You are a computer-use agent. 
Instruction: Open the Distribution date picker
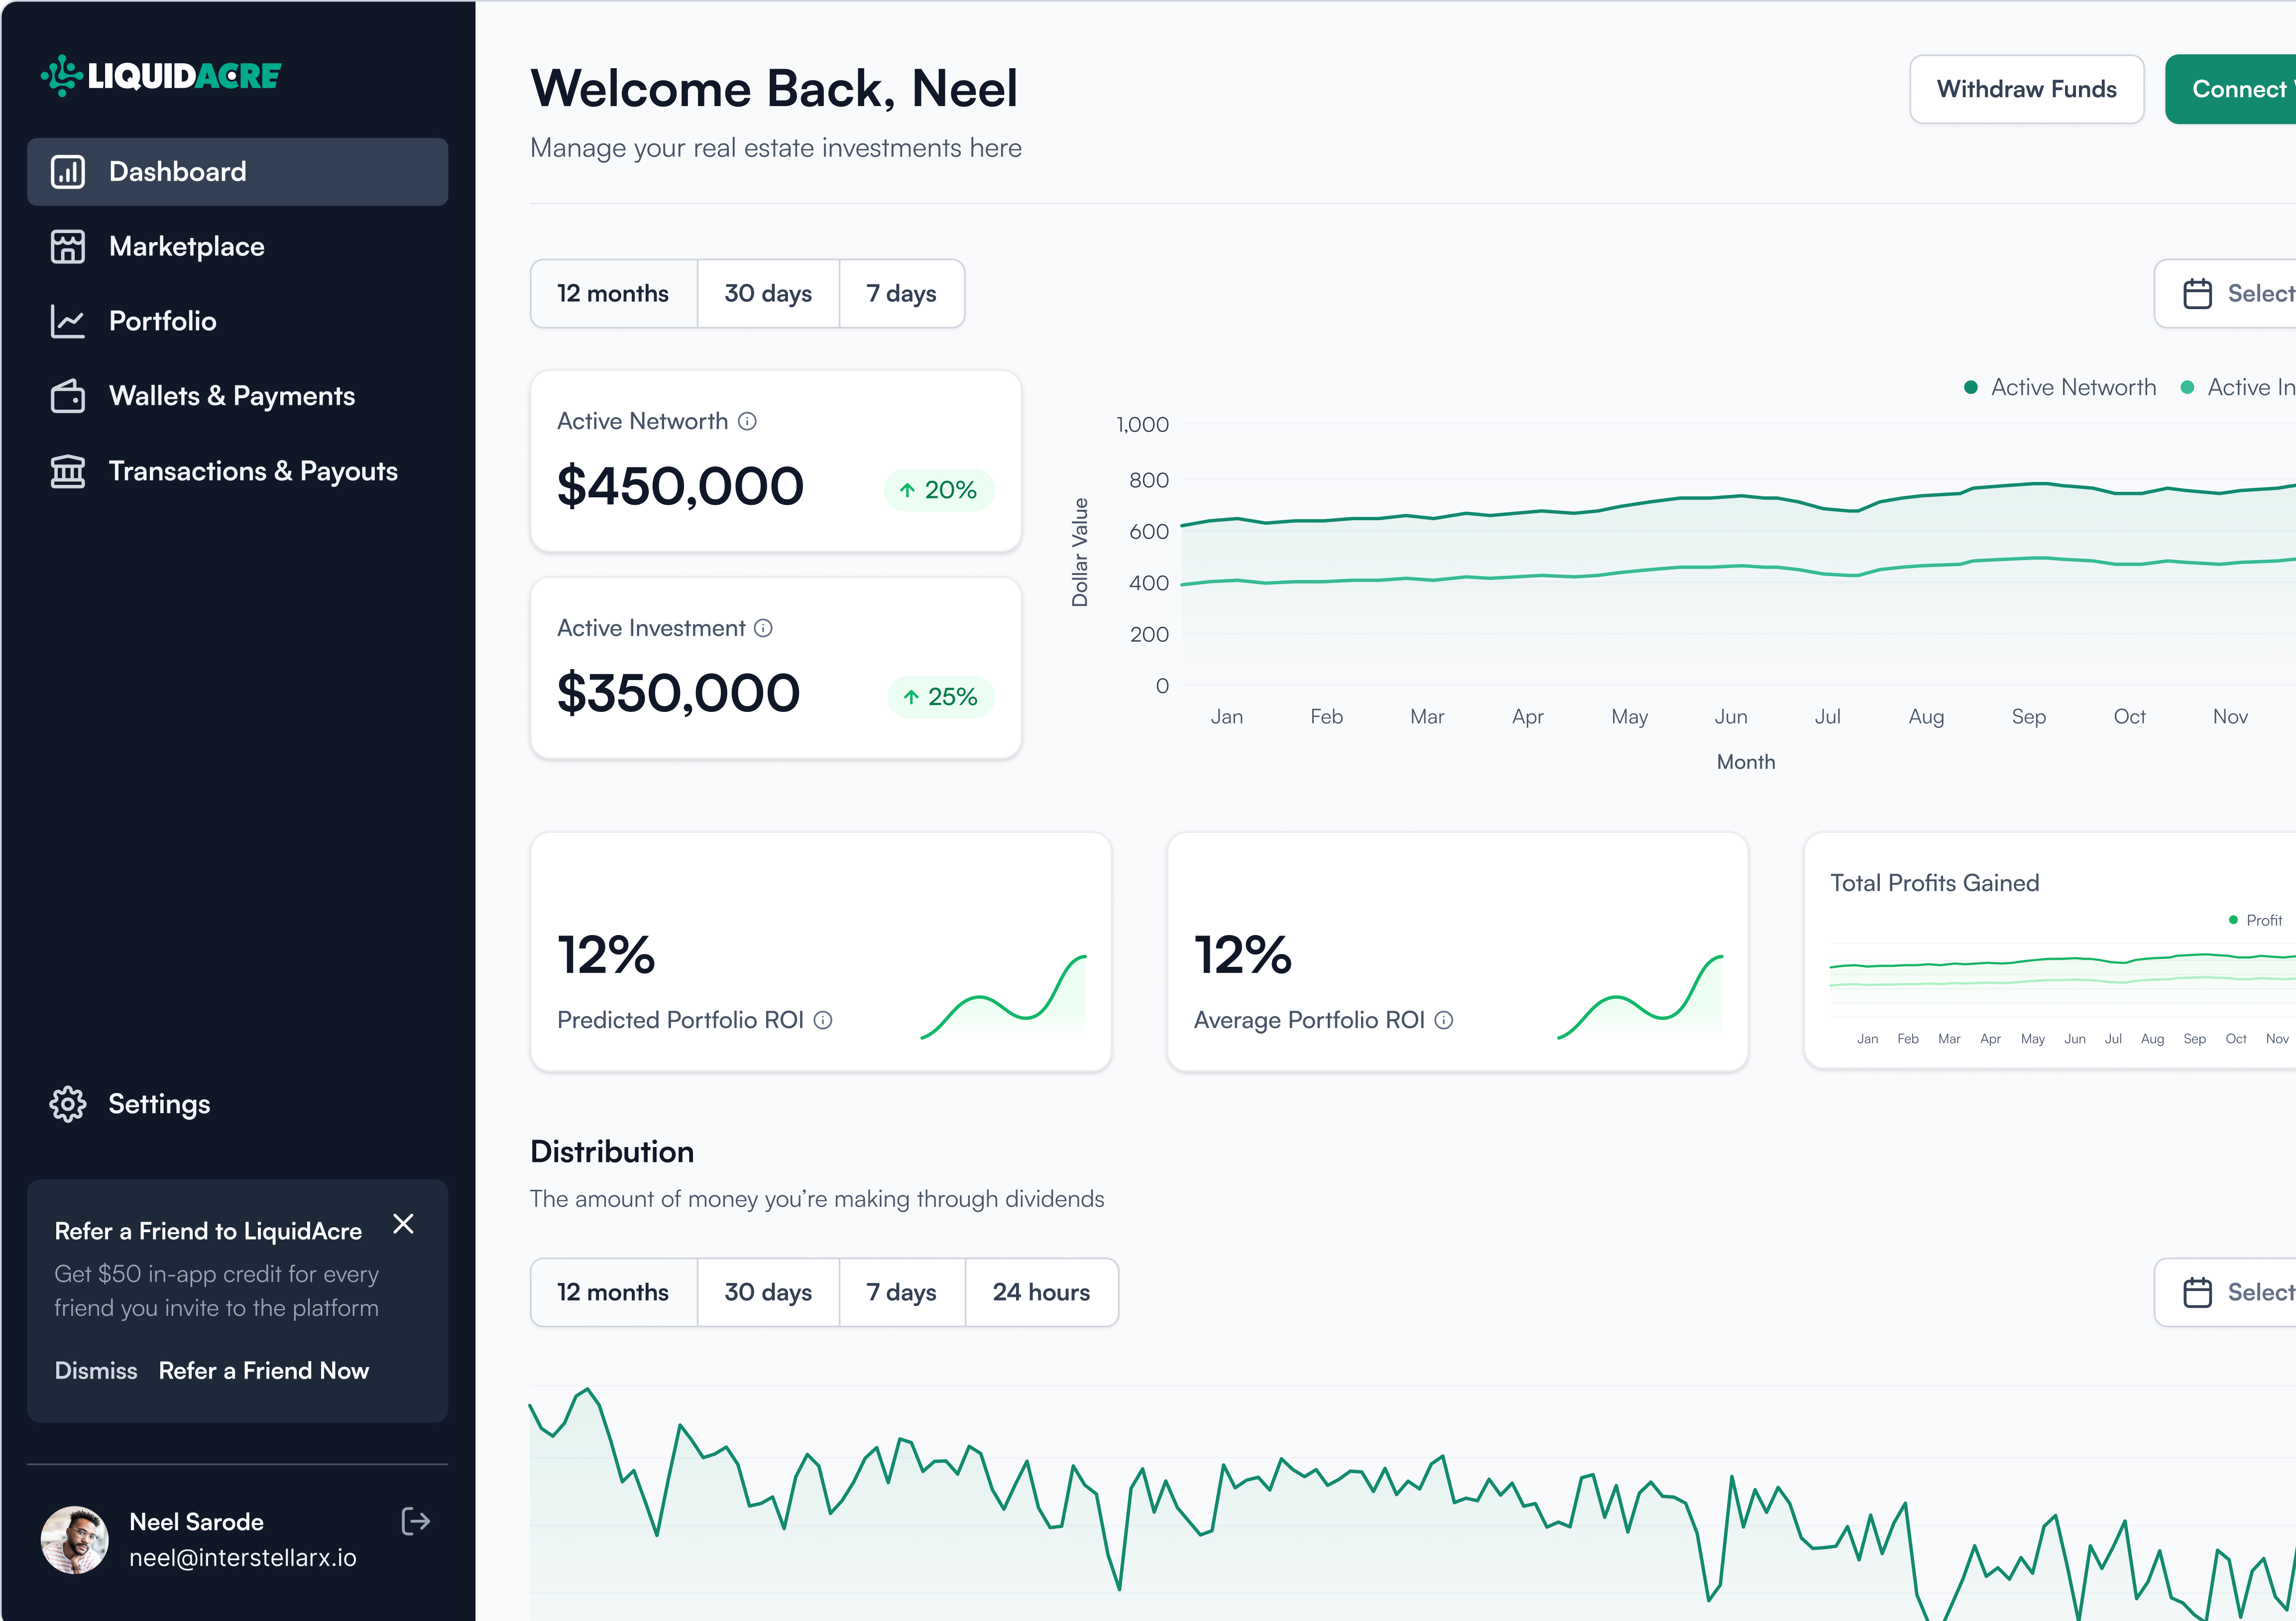click(x=2250, y=1292)
